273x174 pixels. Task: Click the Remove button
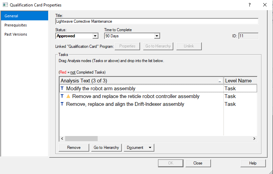pyautogui.click(x=74, y=148)
